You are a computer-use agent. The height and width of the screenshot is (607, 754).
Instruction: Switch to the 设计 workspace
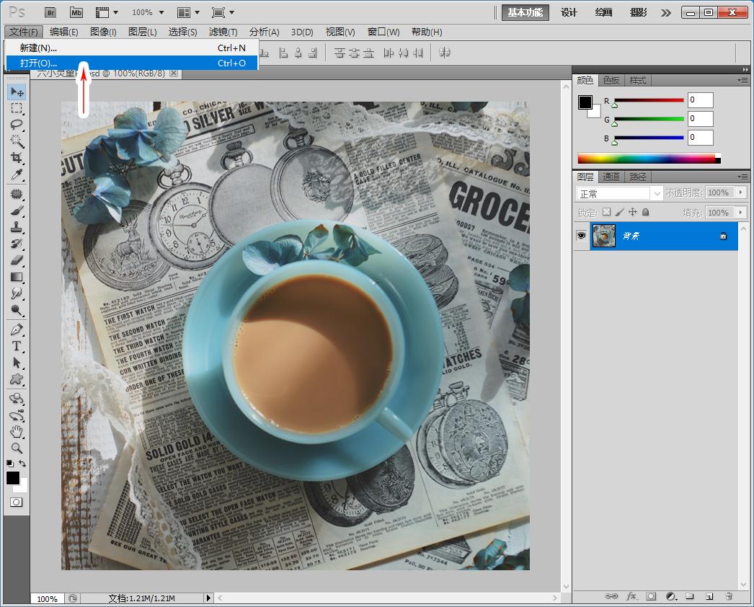tap(569, 12)
